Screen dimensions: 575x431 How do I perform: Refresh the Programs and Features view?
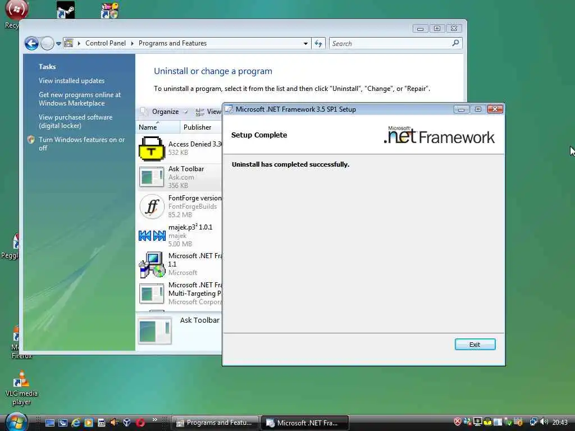point(318,43)
